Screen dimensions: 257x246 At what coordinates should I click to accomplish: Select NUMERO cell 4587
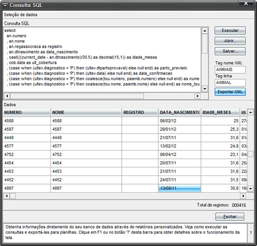[26, 129]
